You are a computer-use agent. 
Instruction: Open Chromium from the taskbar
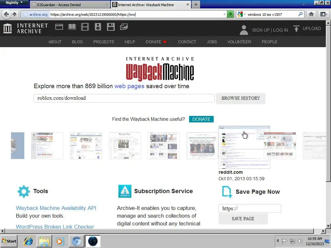(76, 241)
